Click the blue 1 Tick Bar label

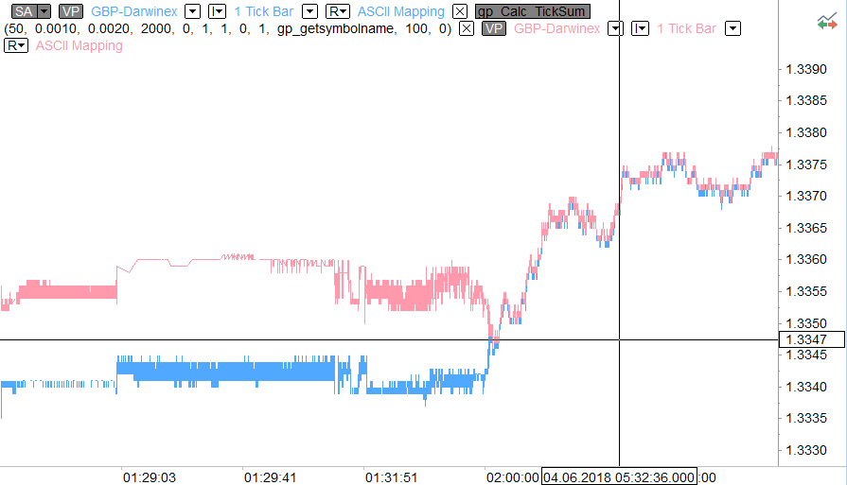264,11
